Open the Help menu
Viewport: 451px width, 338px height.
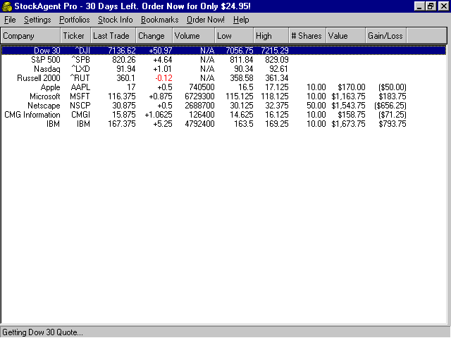[241, 20]
